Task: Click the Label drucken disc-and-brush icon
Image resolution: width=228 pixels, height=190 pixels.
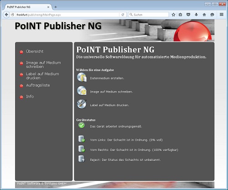Action: coord(82,104)
